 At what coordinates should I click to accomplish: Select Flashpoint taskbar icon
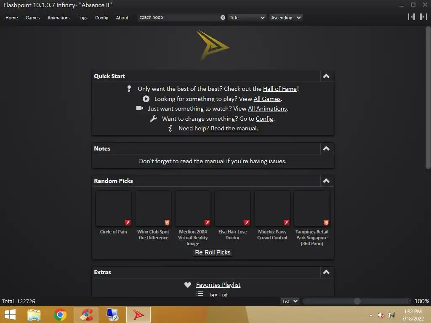pyautogui.click(x=138, y=315)
